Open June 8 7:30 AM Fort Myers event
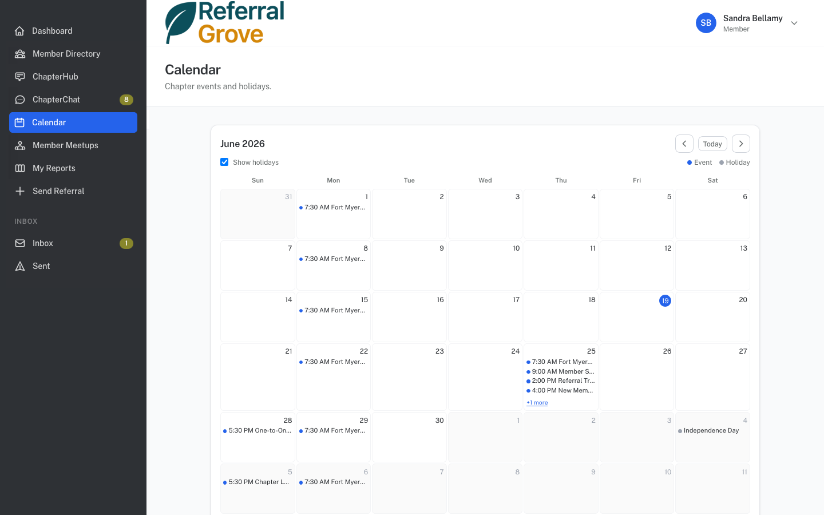 click(x=333, y=259)
